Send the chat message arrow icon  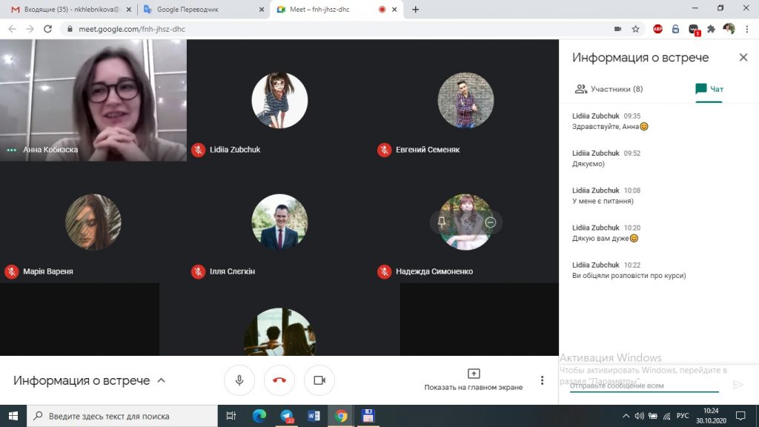tap(738, 385)
